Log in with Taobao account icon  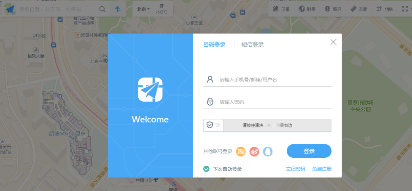(x=241, y=151)
